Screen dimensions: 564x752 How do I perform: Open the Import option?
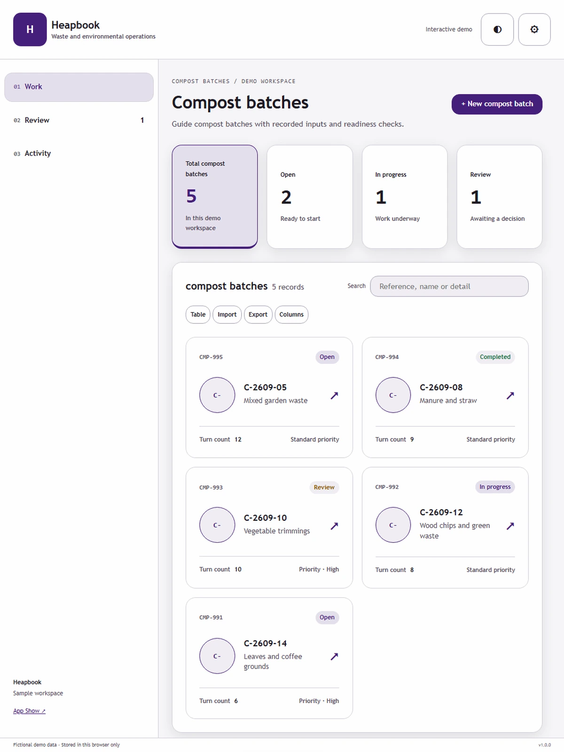227,314
